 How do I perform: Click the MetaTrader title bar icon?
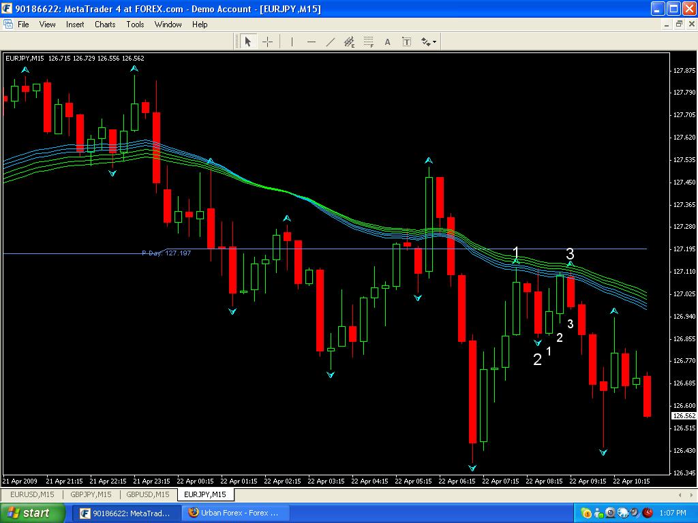point(7,8)
